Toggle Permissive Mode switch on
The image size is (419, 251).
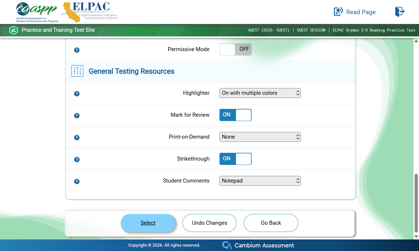point(235,49)
